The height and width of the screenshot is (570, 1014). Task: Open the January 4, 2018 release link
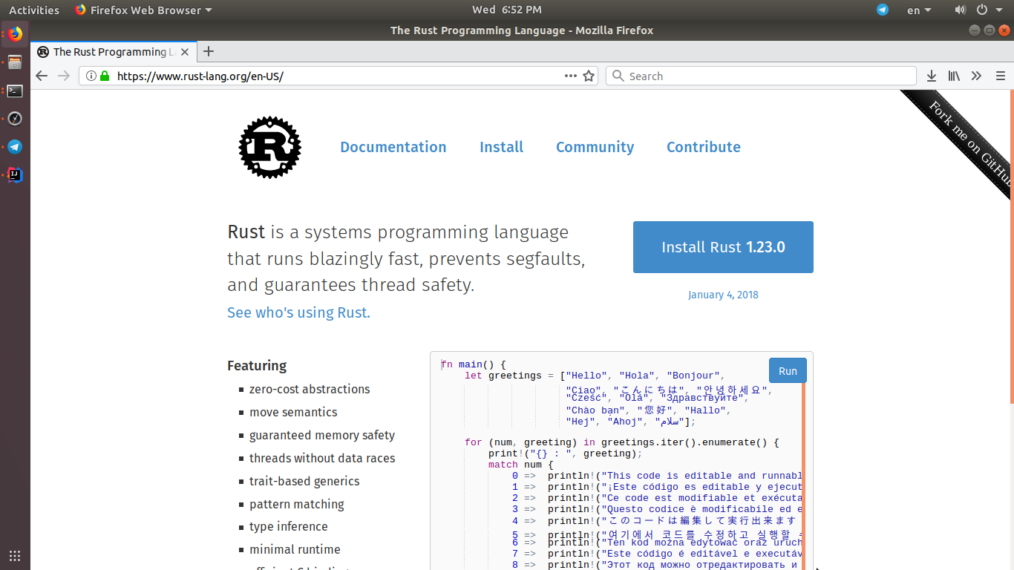[723, 295]
